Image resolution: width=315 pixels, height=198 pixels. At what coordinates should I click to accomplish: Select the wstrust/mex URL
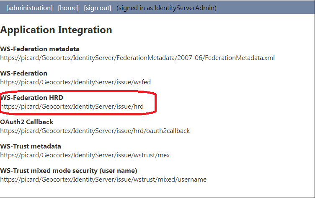click(85, 155)
